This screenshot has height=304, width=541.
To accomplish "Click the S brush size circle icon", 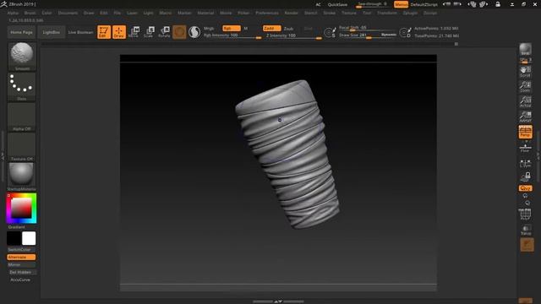I will click(x=331, y=32).
